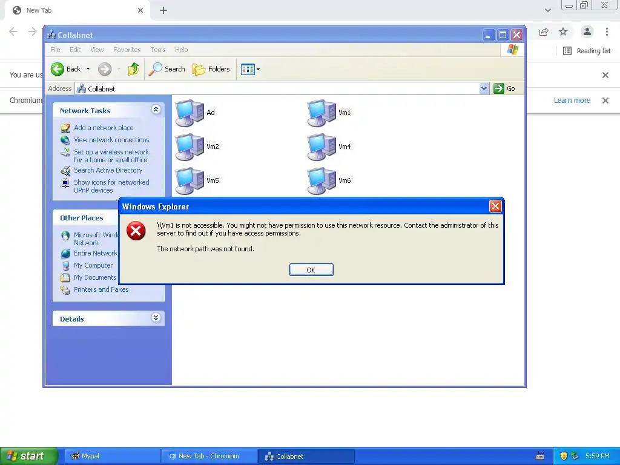Switch to New Tab - Chromium taskbar button
Viewport: 620px width, 465px height.
pyautogui.click(x=209, y=457)
